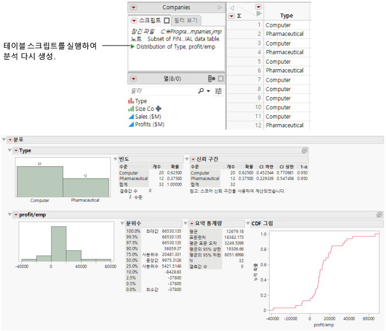Click the left gray triangle in table corner
Screen dimensions: 386x331
(x=232, y=8)
